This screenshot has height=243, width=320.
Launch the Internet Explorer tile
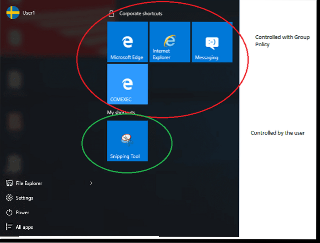pos(170,42)
